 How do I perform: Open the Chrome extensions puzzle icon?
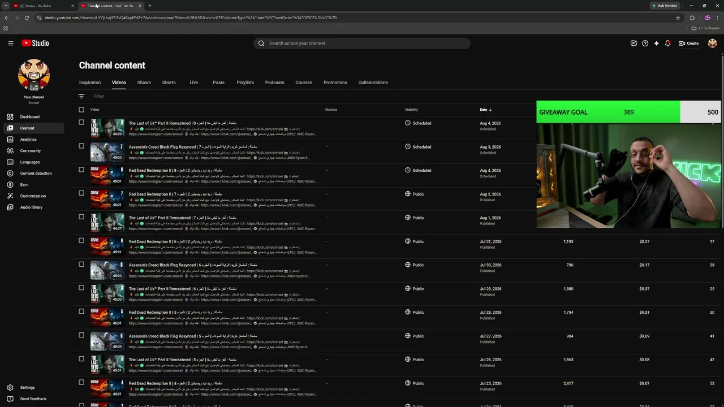click(692, 18)
